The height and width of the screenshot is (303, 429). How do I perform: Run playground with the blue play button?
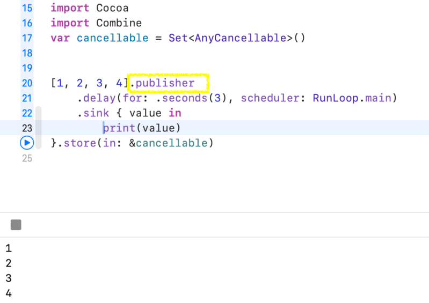26,143
